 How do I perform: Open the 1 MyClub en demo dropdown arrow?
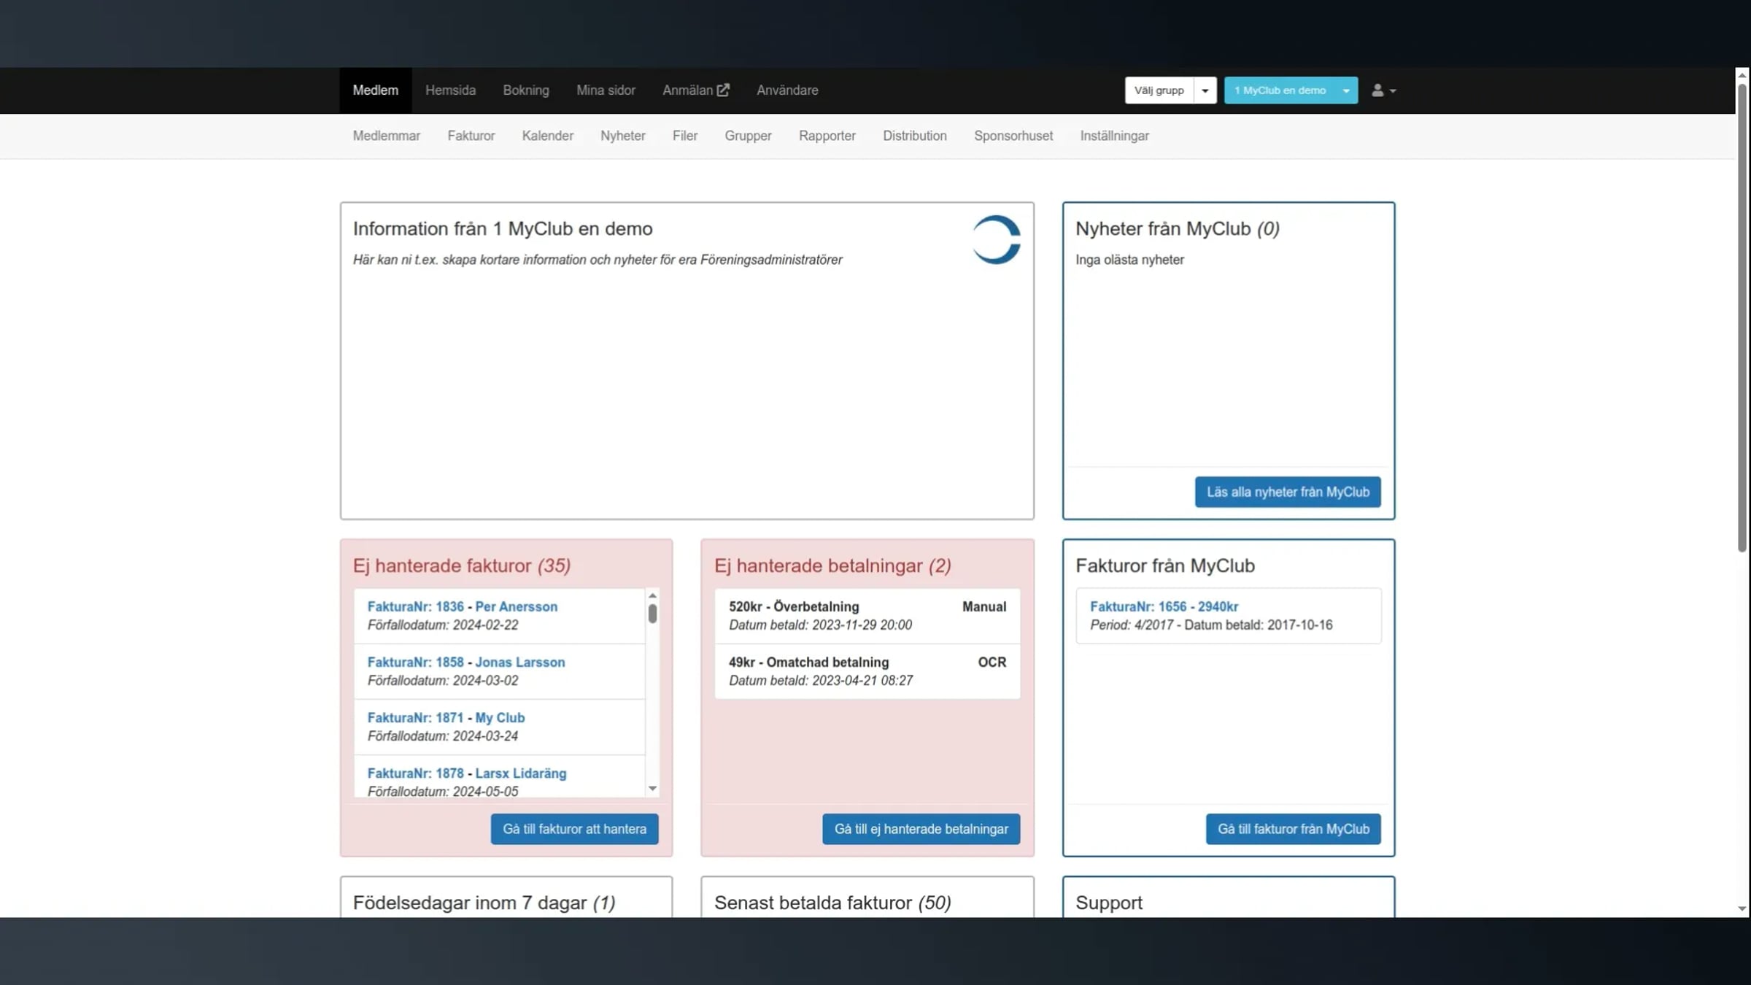click(1346, 90)
